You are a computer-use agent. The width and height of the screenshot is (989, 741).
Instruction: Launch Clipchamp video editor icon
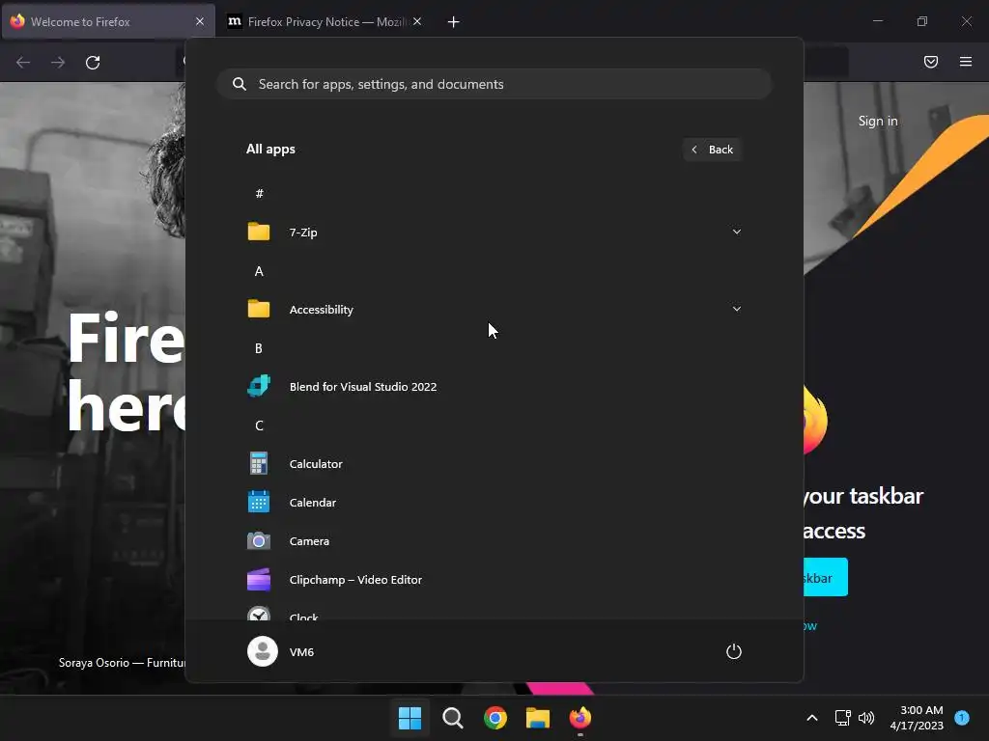coord(259,579)
